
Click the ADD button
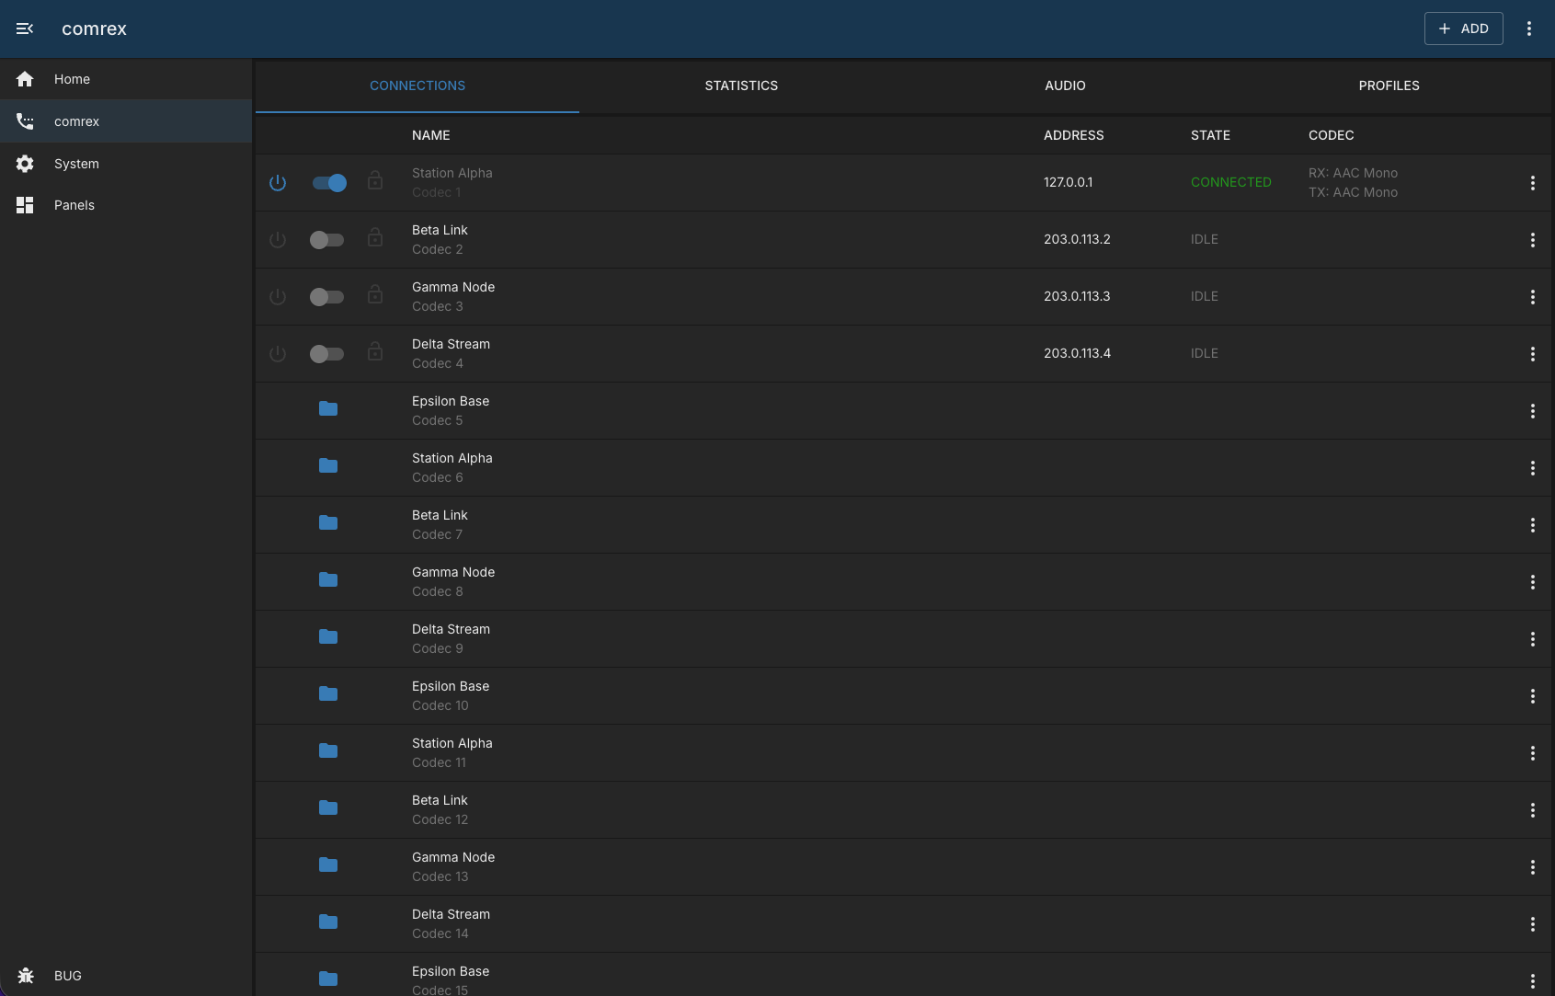[x=1463, y=29]
